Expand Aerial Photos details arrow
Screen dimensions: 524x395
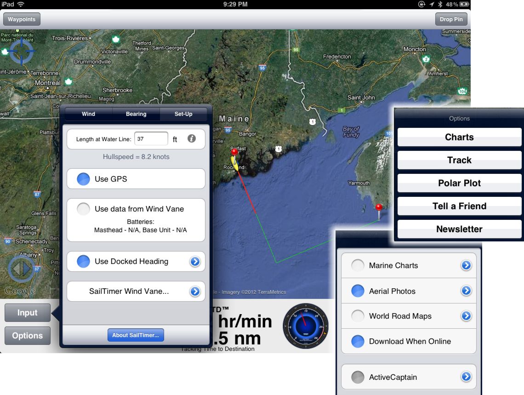tap(466, 291)
